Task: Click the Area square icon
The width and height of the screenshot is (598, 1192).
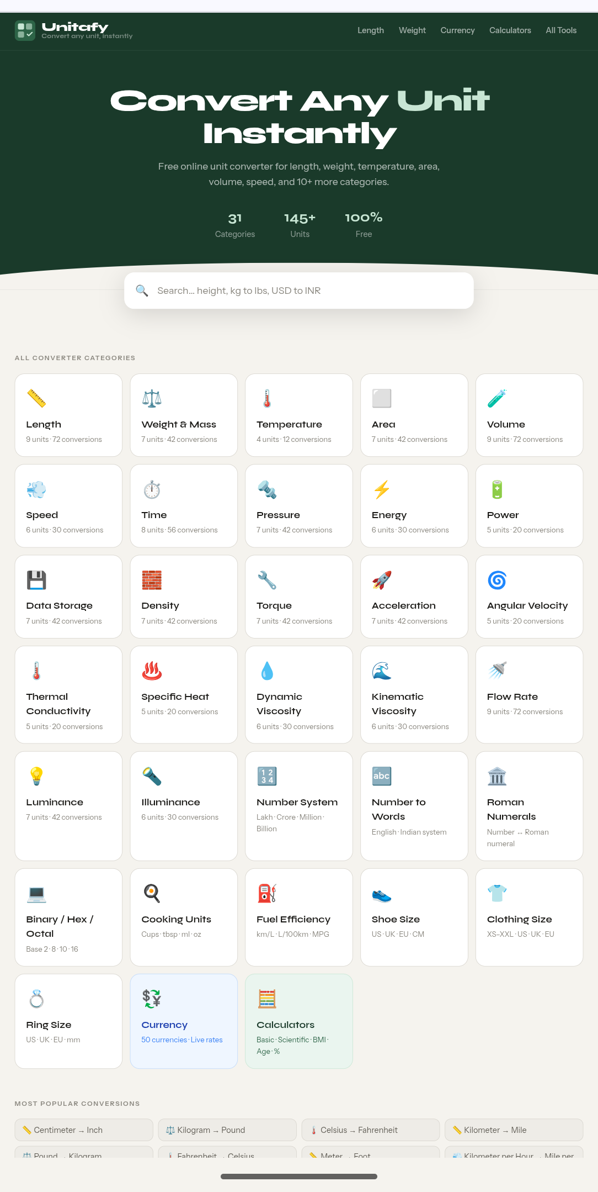Action: tap(382, 398)
